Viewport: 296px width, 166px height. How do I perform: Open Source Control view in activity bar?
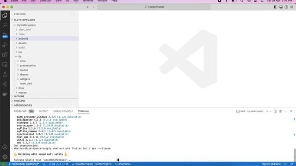tap(5, 35)
